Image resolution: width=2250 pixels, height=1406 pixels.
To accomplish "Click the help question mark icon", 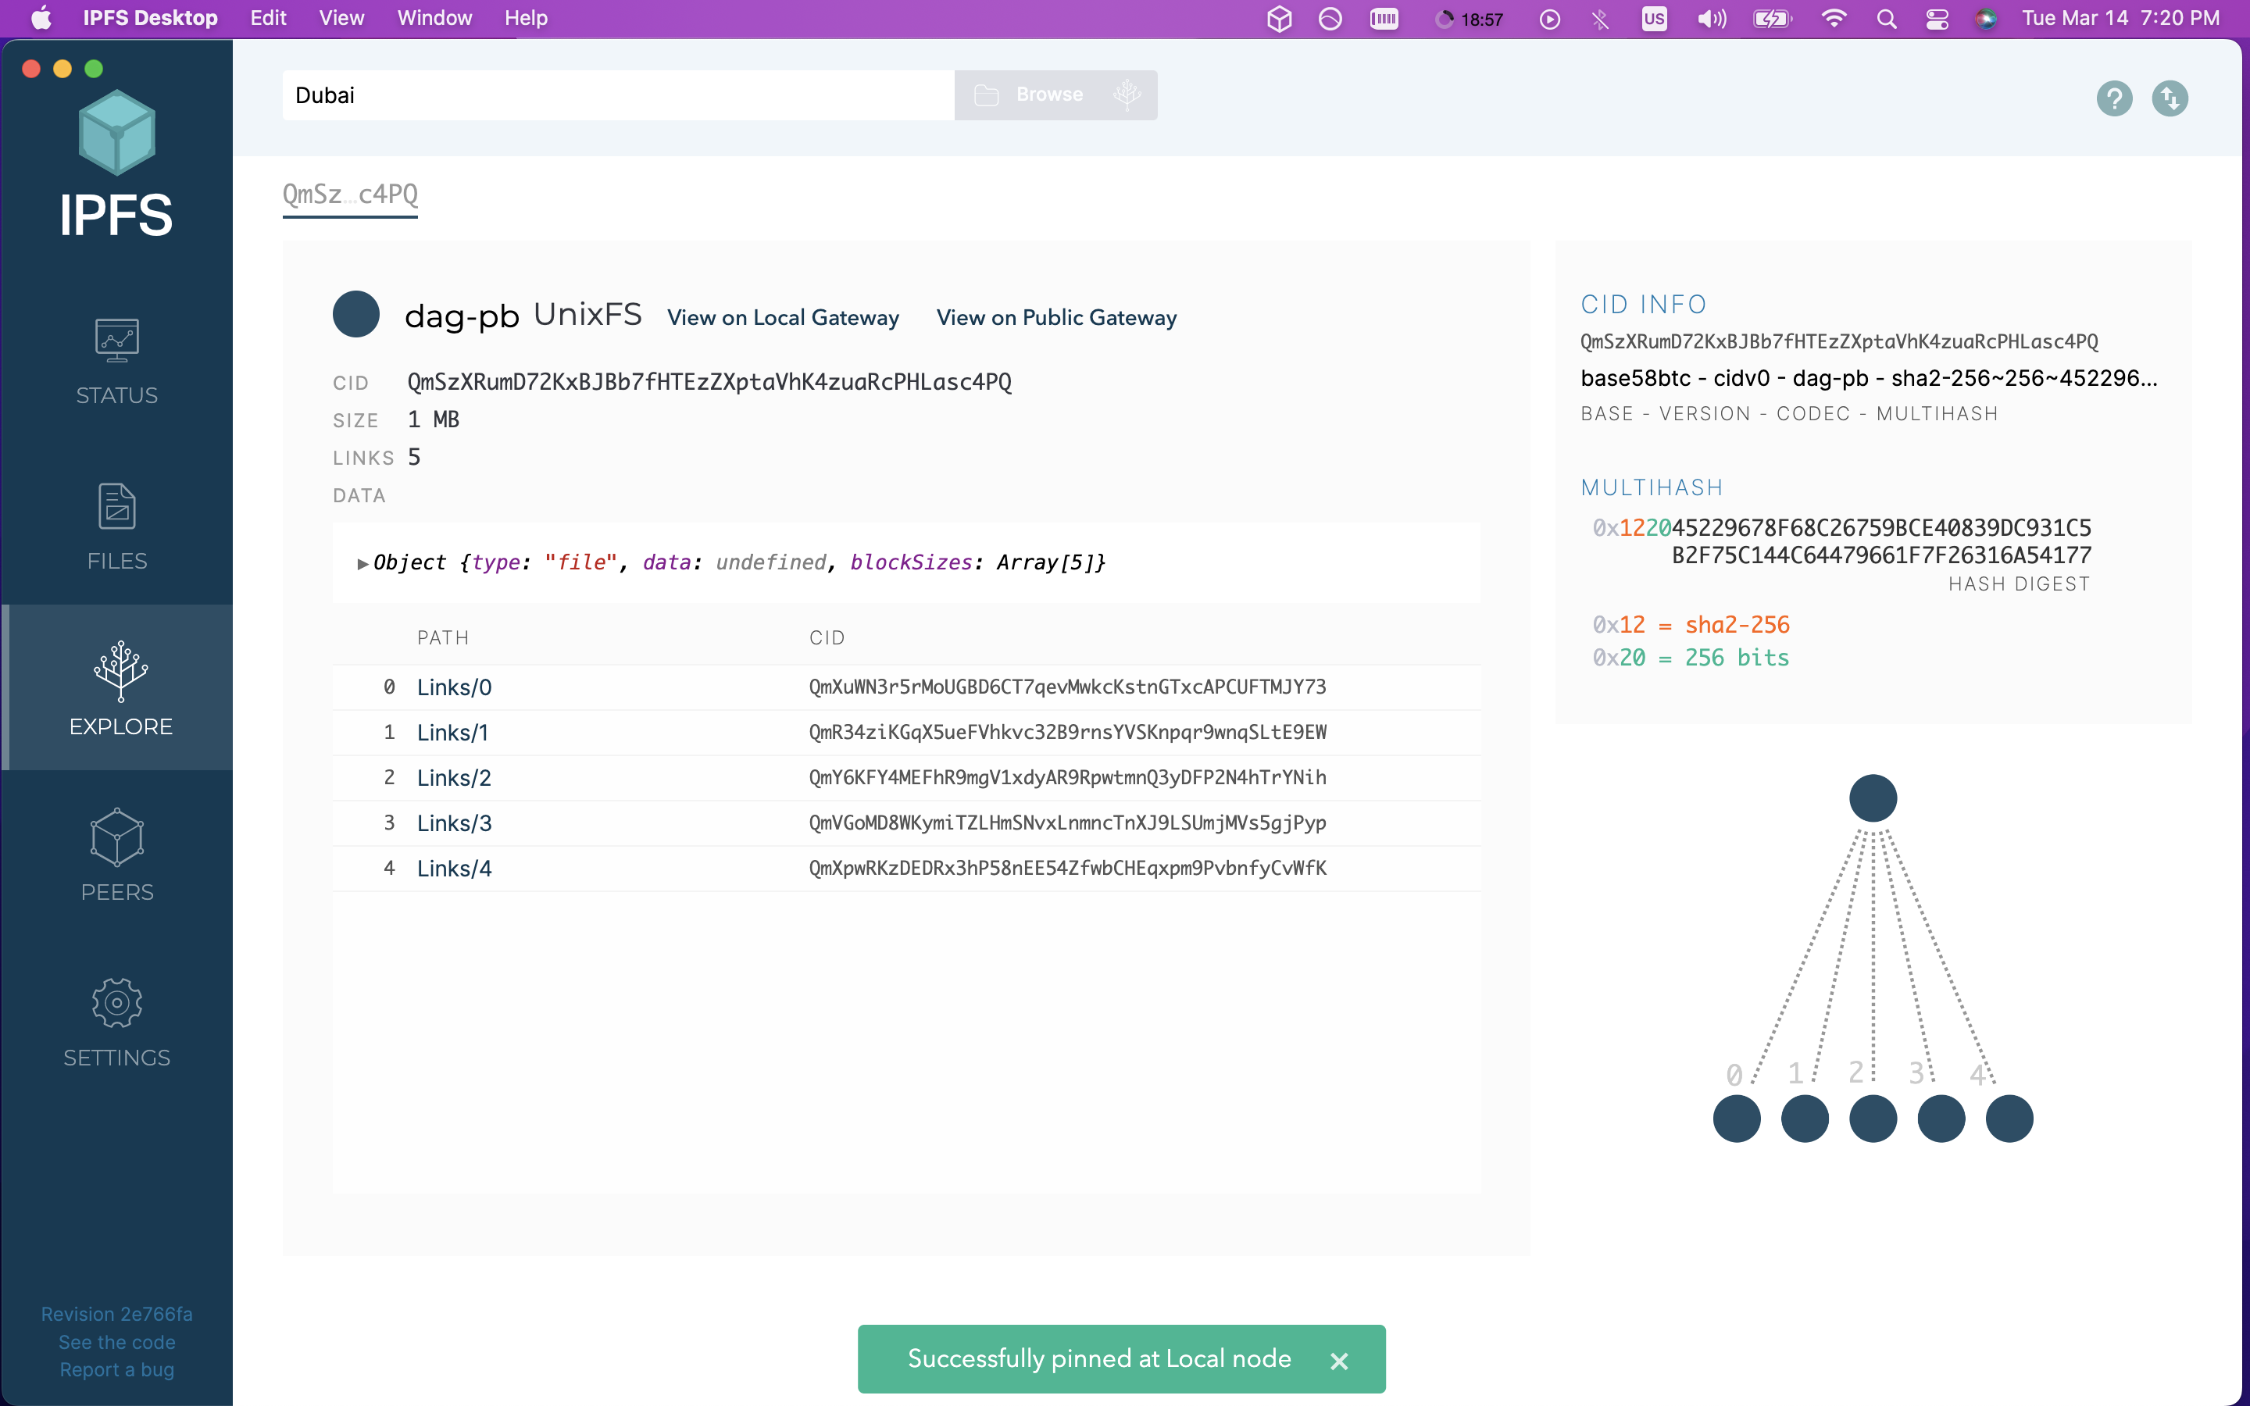I will click(2113, 98).
